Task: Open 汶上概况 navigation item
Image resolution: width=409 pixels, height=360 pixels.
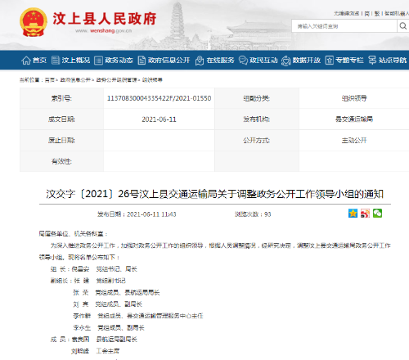Action: coord(70,60)
